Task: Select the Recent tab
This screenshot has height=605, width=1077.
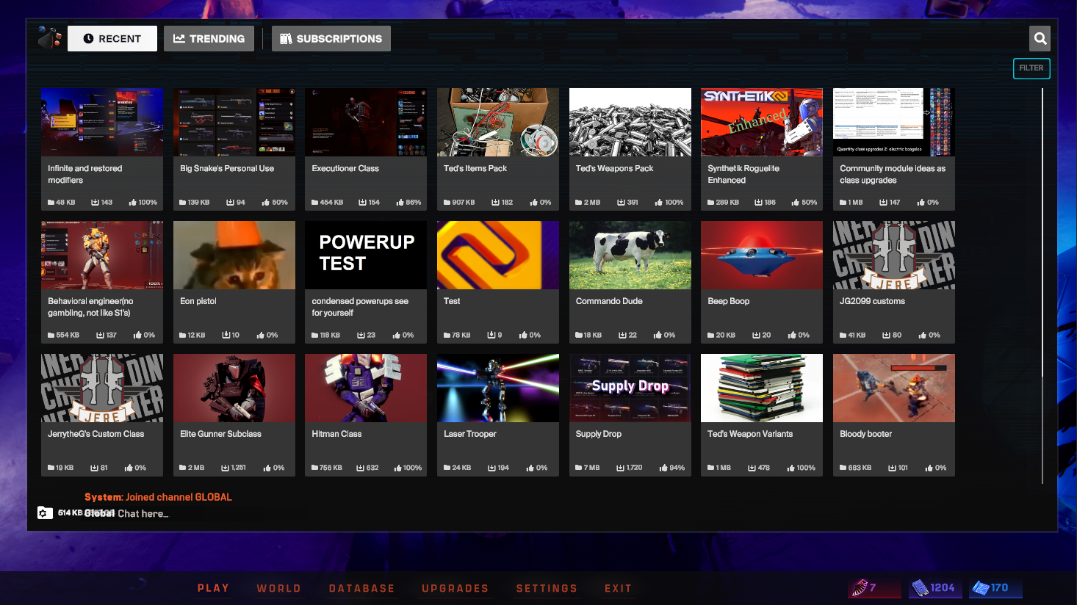Action: [x=112, y=39]
